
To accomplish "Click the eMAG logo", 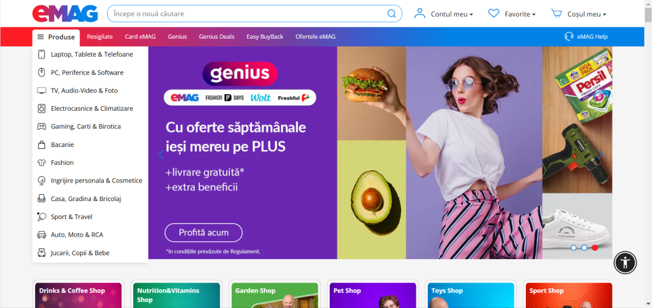I will tap(66, 14).
